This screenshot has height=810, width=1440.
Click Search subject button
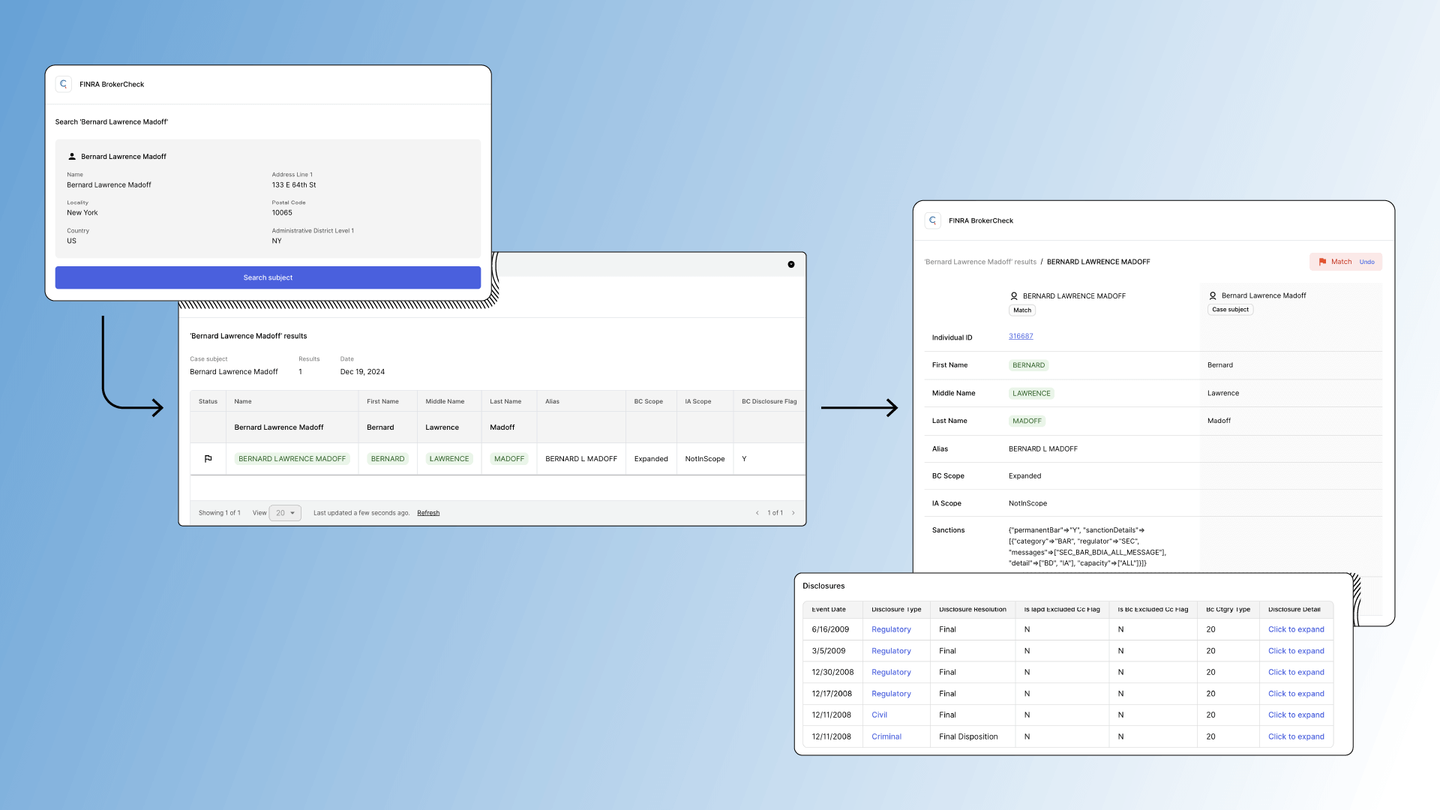coord(268,277)
